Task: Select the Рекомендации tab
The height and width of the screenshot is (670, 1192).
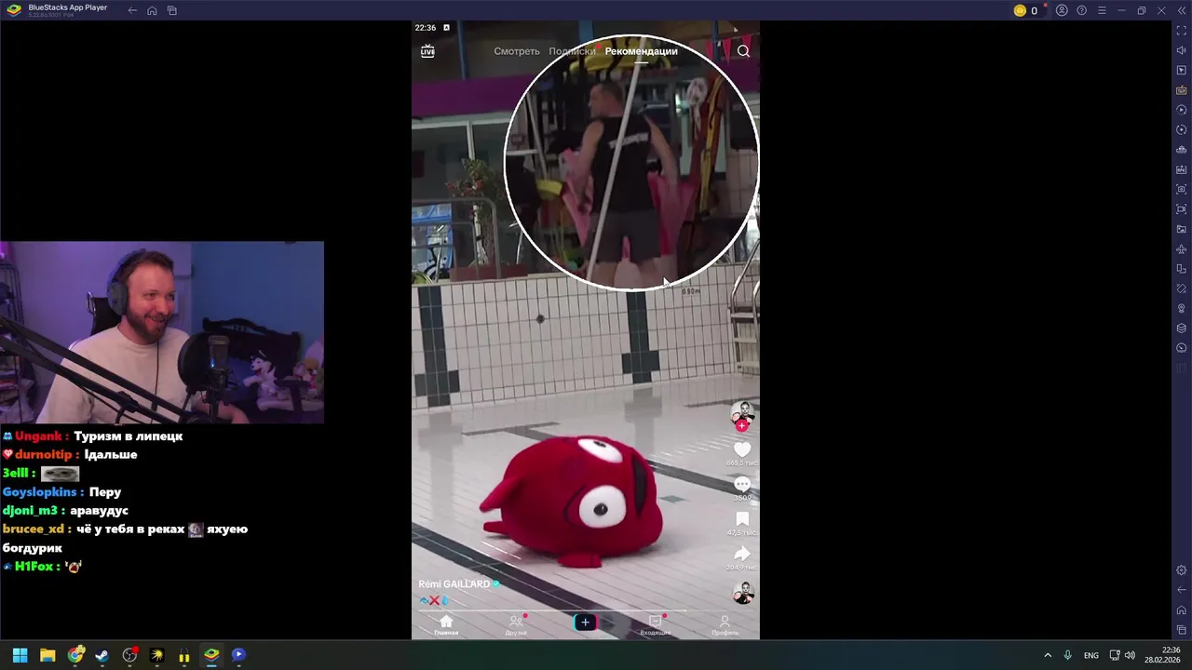Action: (x=641, y=51)
